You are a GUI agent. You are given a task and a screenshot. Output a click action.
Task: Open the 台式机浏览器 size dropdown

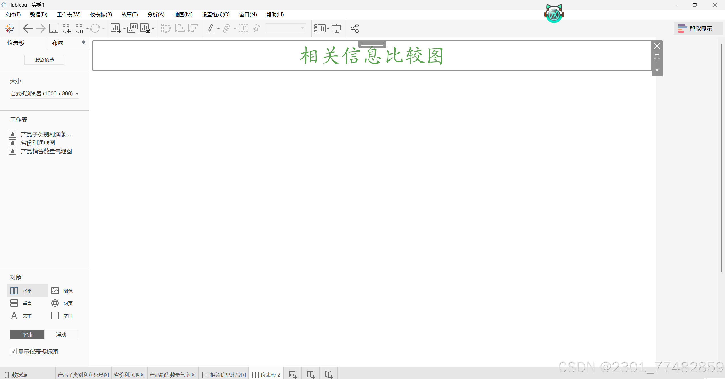44,94
